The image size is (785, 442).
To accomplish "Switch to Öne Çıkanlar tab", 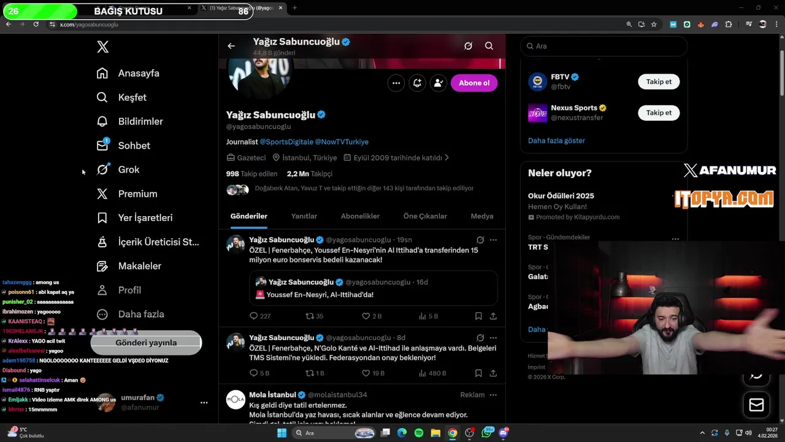I will pos(425,216).
